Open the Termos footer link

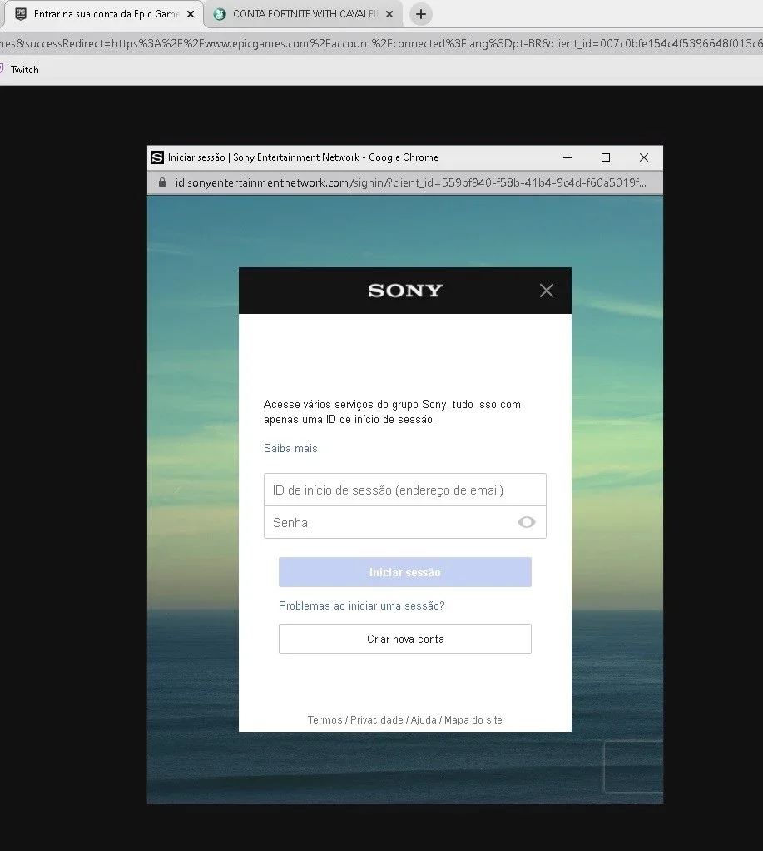(325, 719)
